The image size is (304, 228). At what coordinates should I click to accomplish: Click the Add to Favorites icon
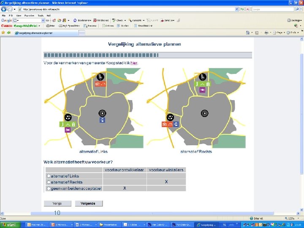pos(9,33)
